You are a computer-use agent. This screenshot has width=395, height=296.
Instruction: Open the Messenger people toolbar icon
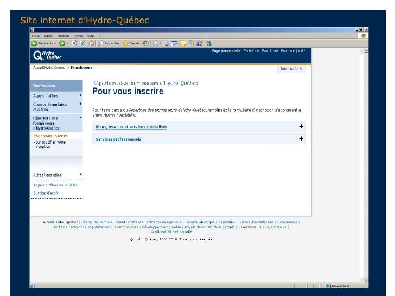[x=208, y=43]
